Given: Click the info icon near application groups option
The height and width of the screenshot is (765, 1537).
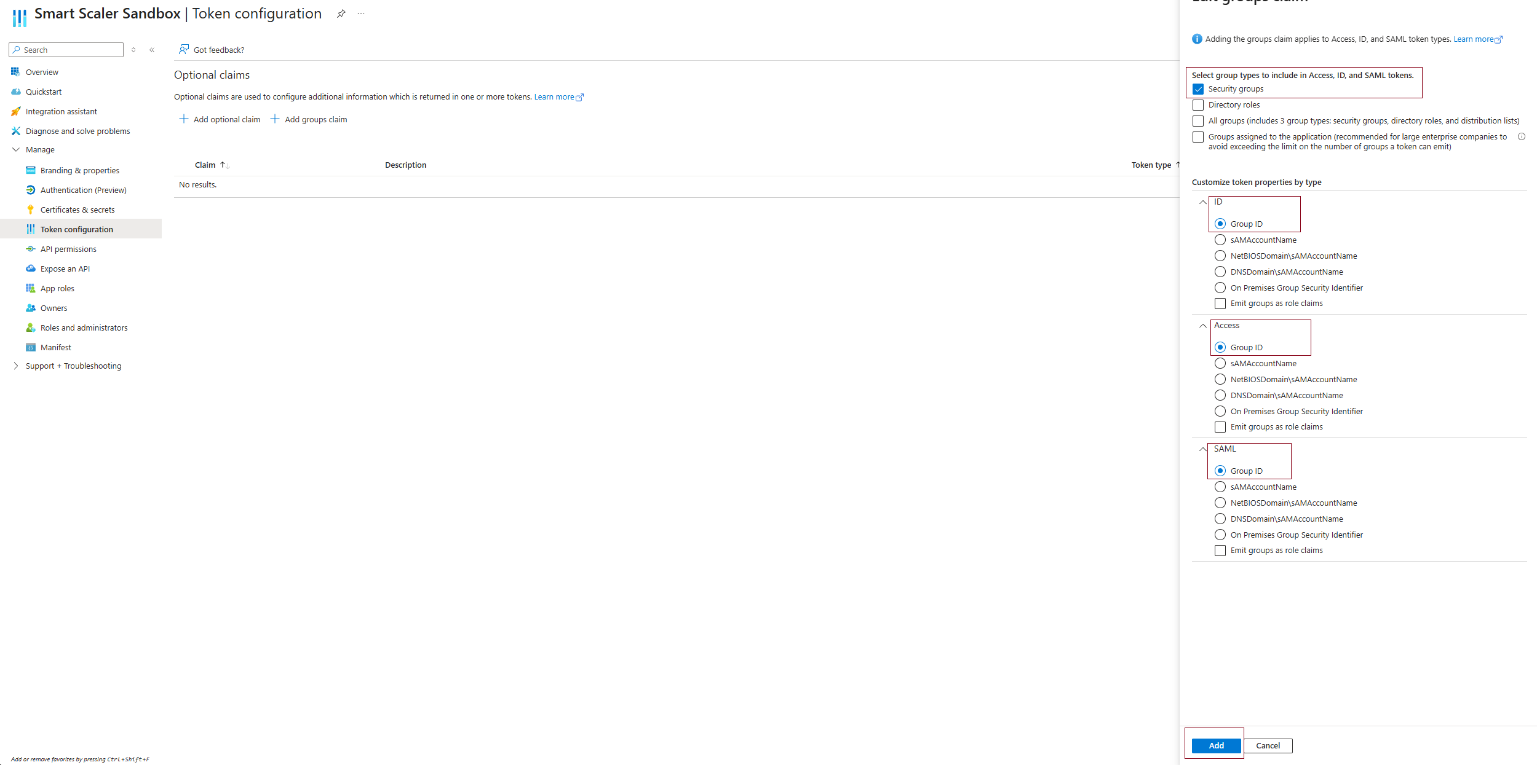Looking at the screenshot, I should [1521, 136].
